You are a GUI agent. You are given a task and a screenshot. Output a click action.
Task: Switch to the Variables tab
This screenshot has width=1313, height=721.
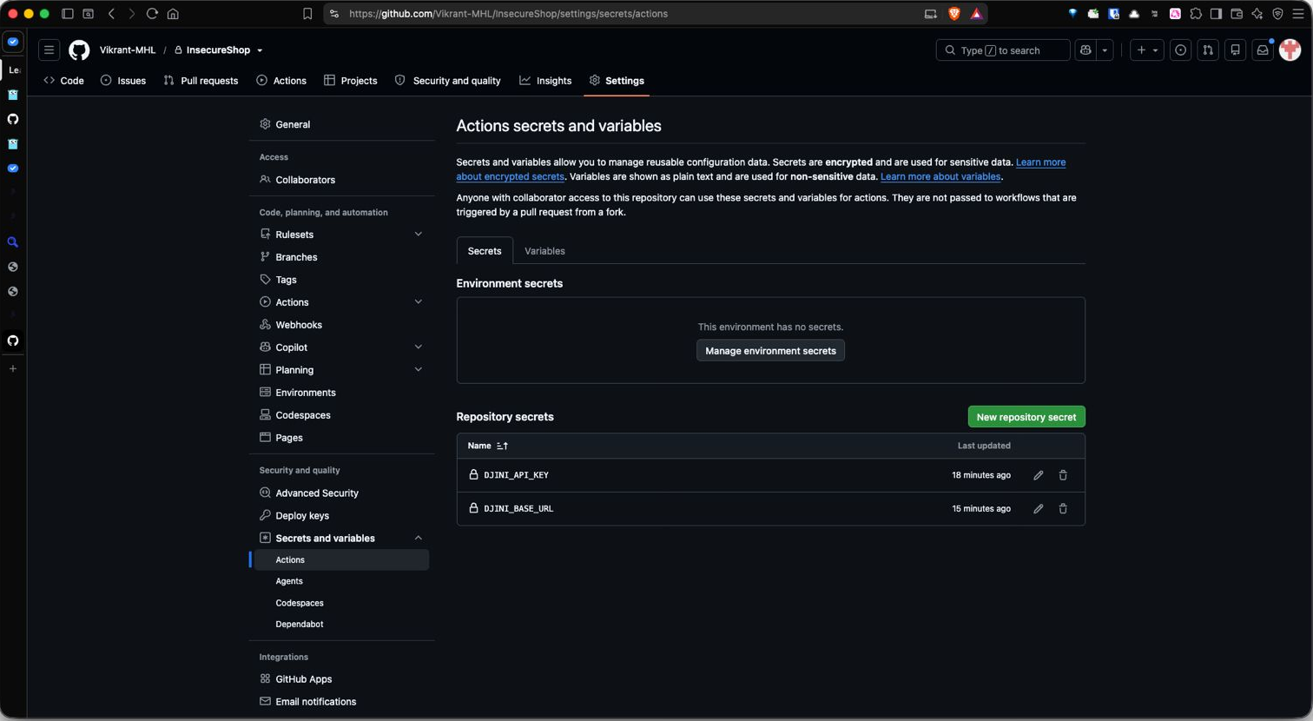(x=544, y=251)
